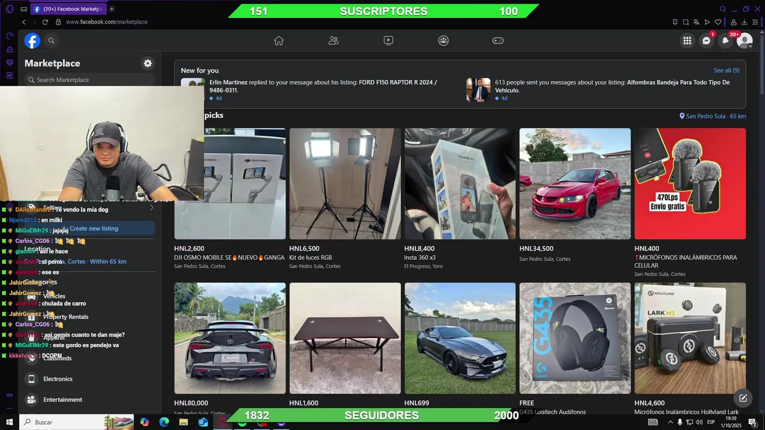Click the address bar www.facebook.com/marketplace
Viewport: 765px width, 430px height.
click(x=106, y=22)
